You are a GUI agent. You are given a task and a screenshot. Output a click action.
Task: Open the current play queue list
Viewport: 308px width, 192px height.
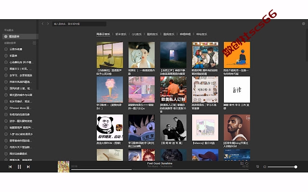(257, 167)
